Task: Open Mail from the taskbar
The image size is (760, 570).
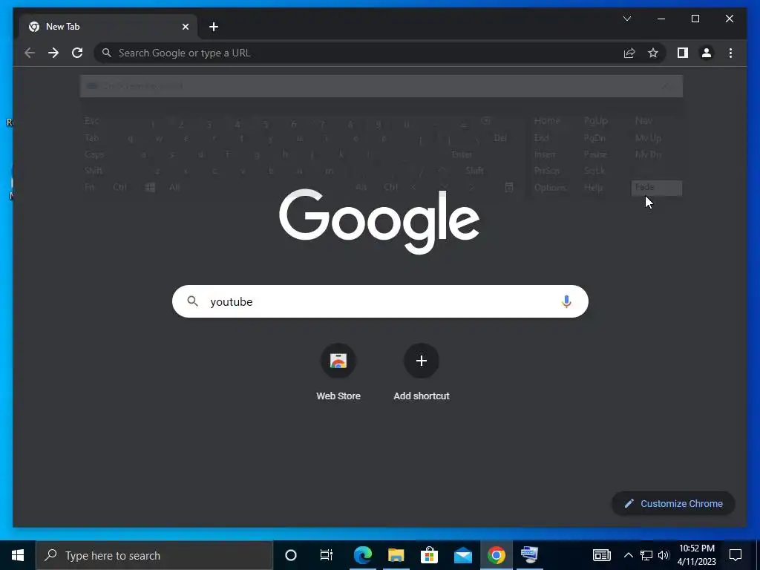Action: [x=463, y=555]
